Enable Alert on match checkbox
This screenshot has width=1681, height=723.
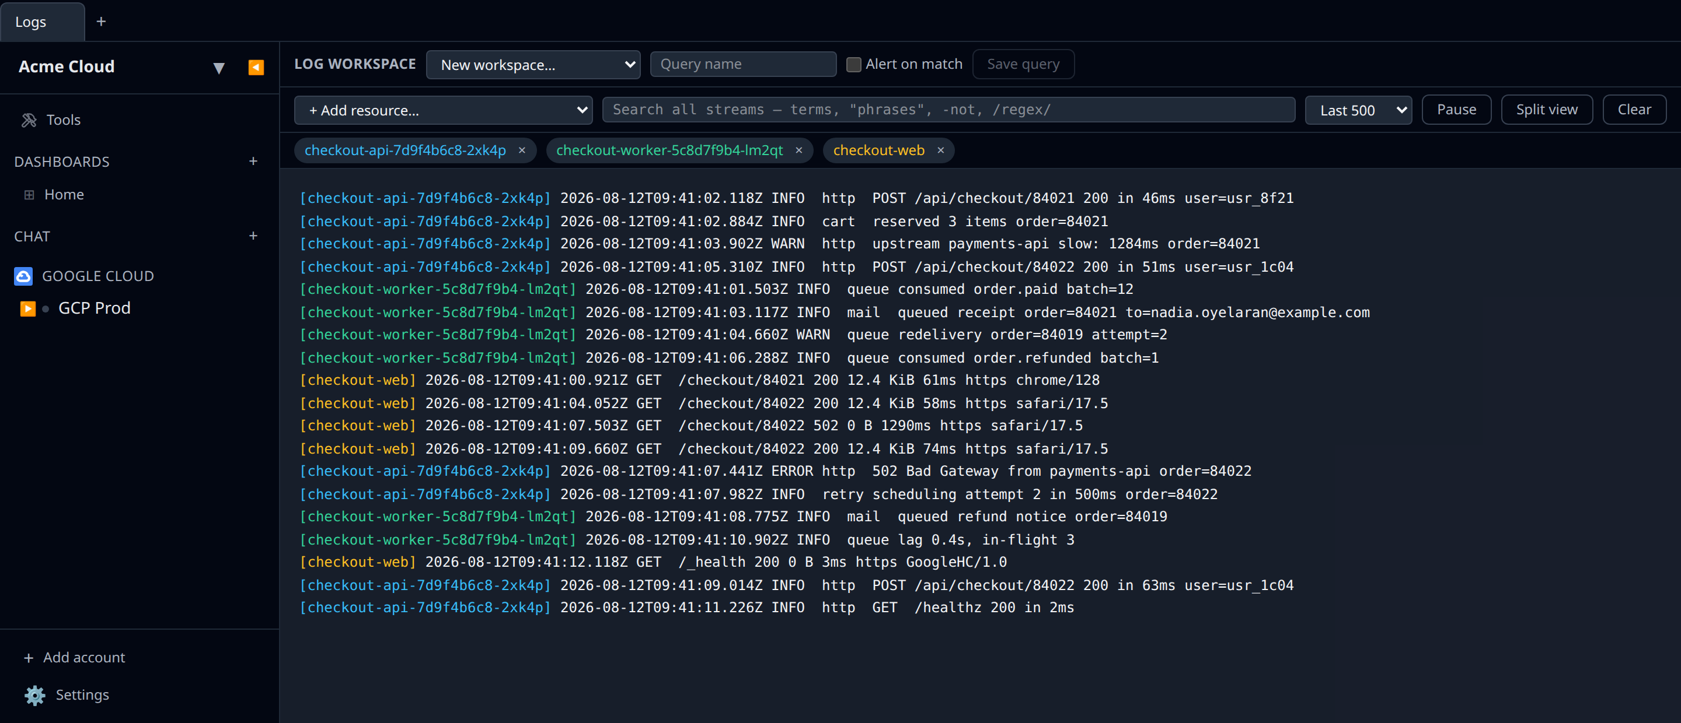[x=853, y=65]
